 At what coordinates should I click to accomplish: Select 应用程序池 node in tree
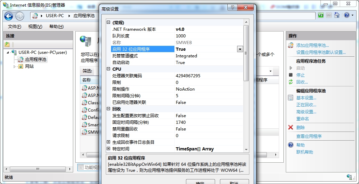point(36,59)
